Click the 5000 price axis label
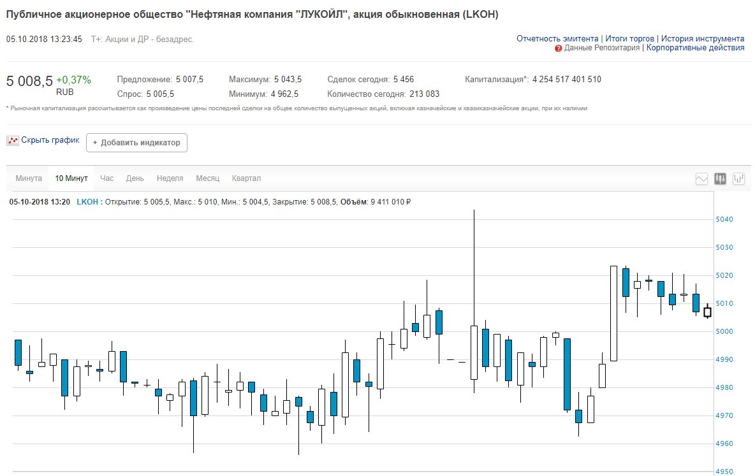 (x=724, y=331)
